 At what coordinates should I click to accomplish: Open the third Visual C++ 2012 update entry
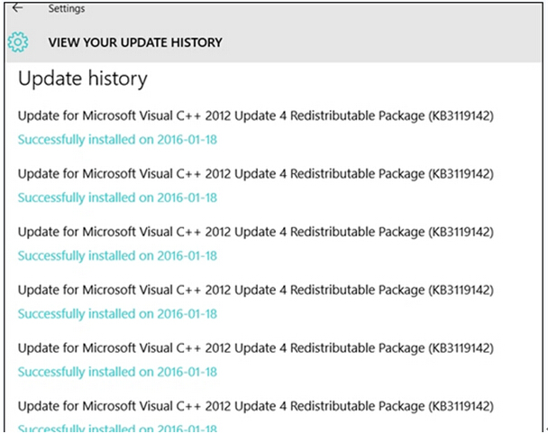point(255,232)
